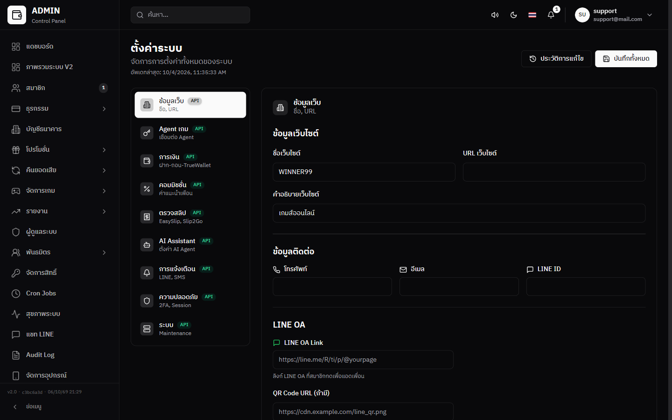Open Audit Log from sidebar
Image resolution: width=672 pixels, height=420 pixels.
59,355
